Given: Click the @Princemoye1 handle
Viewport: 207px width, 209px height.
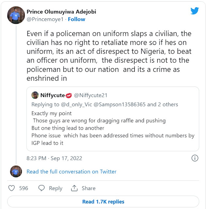Looking at the screenshot, I should [45, 19].
